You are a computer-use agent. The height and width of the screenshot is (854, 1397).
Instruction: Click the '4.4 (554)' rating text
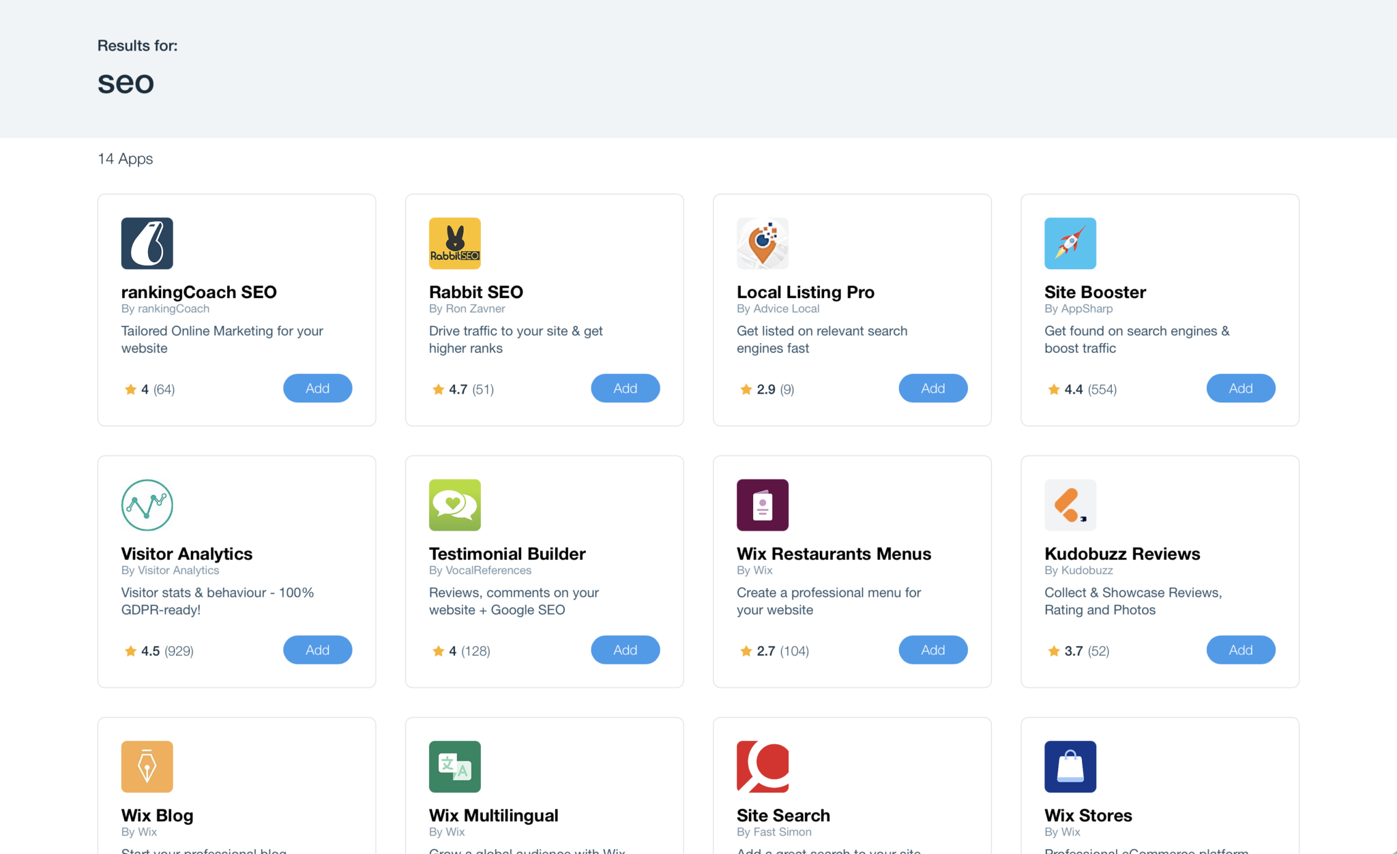coord(1090,389)
